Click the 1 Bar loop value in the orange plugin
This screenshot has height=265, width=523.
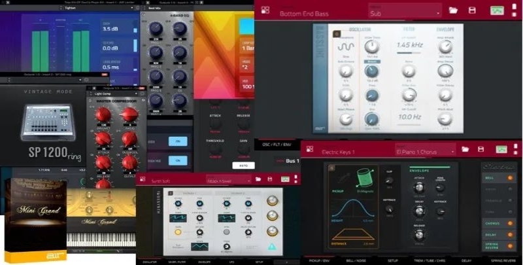(x=248, y=48)
